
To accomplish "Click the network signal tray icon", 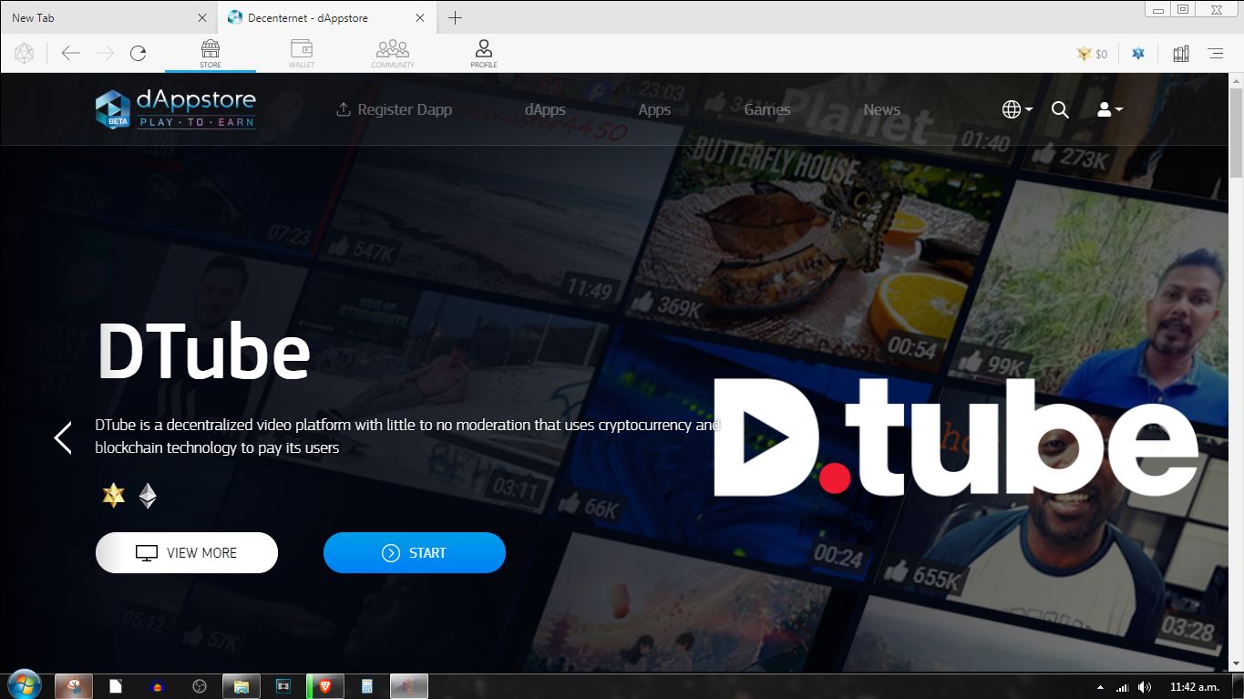I will point(1123,687).
